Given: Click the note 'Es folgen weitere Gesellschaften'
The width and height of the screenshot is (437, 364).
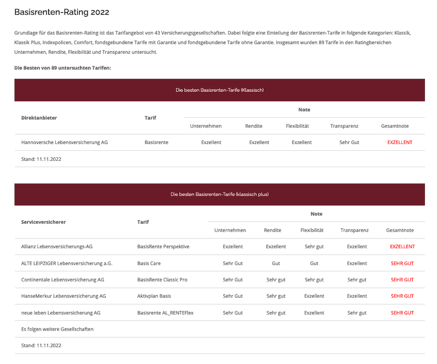Looking at the screenshot, I should (x=57, y=329).
